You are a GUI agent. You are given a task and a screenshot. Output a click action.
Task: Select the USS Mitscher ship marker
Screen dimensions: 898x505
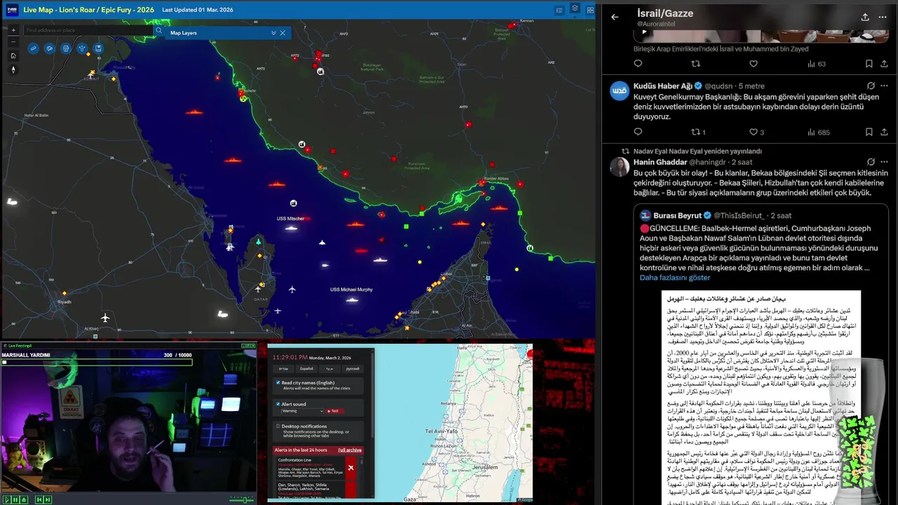tap(290, 227)
